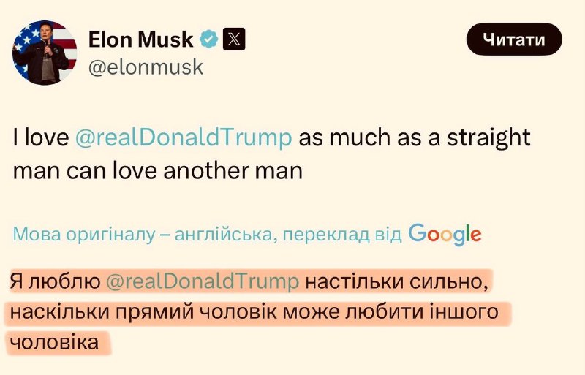The height and width of the screenshot is (375, 585).
Task: Click the line 'man can love another man'
Action: pyautogui.click(x=157, y=171)
